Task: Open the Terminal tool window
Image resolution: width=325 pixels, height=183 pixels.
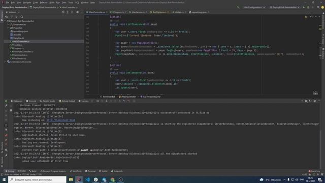Action: [x=90, y=171]
